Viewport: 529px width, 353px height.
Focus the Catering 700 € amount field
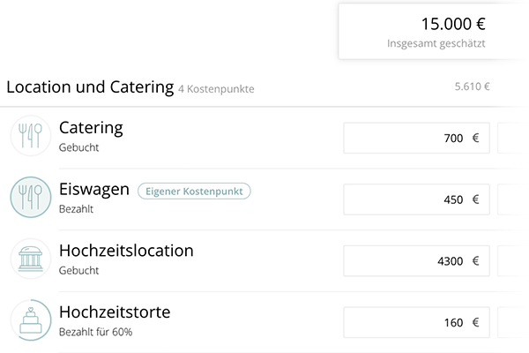[416, 138]
